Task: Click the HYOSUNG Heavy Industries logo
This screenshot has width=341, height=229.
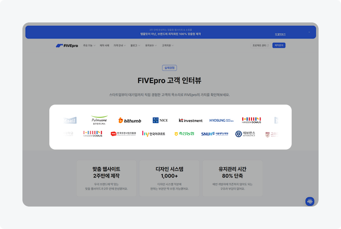Action: 221,120
